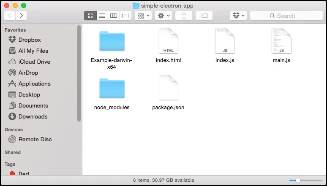
Task: Click the Devices section header
Action: (14, 129)
